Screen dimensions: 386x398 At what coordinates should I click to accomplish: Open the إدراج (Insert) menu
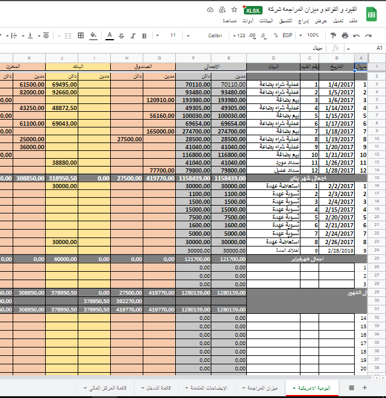pos(305,20)
